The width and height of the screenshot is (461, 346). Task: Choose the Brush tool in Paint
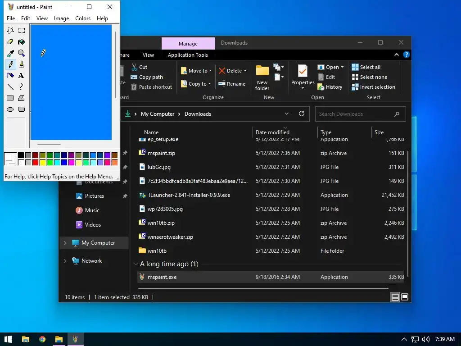tap(22, 64)
